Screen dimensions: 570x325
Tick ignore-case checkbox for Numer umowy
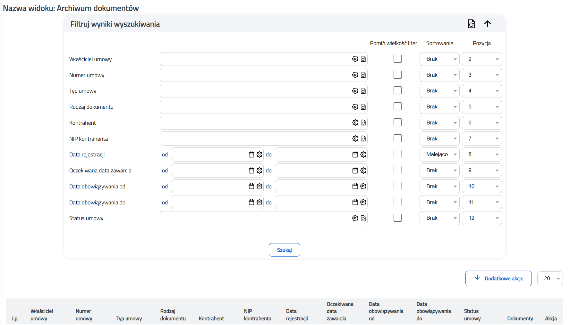(x=397, y=75)
